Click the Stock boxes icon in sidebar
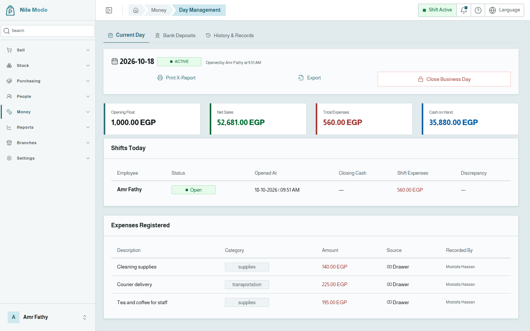Screen dimensions: 530x331 pos(9,65)
